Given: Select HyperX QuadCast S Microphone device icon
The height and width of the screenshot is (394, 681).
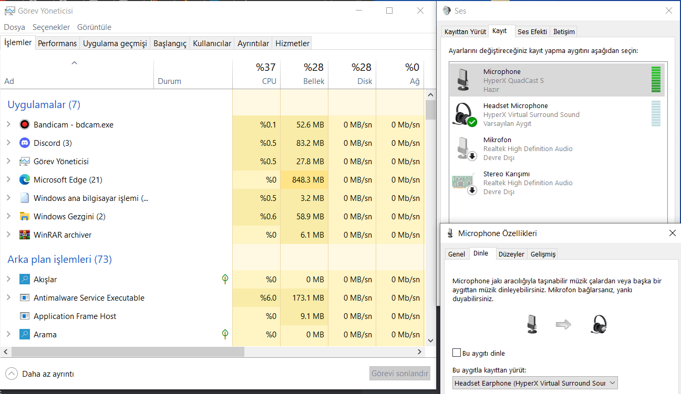Looking at the screenshot, I should coord(463,80).
